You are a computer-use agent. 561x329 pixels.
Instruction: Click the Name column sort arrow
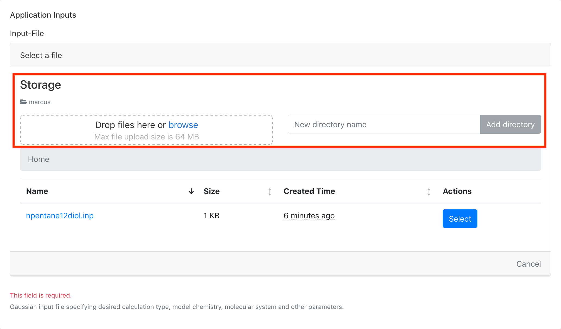[x=191, y=191]
